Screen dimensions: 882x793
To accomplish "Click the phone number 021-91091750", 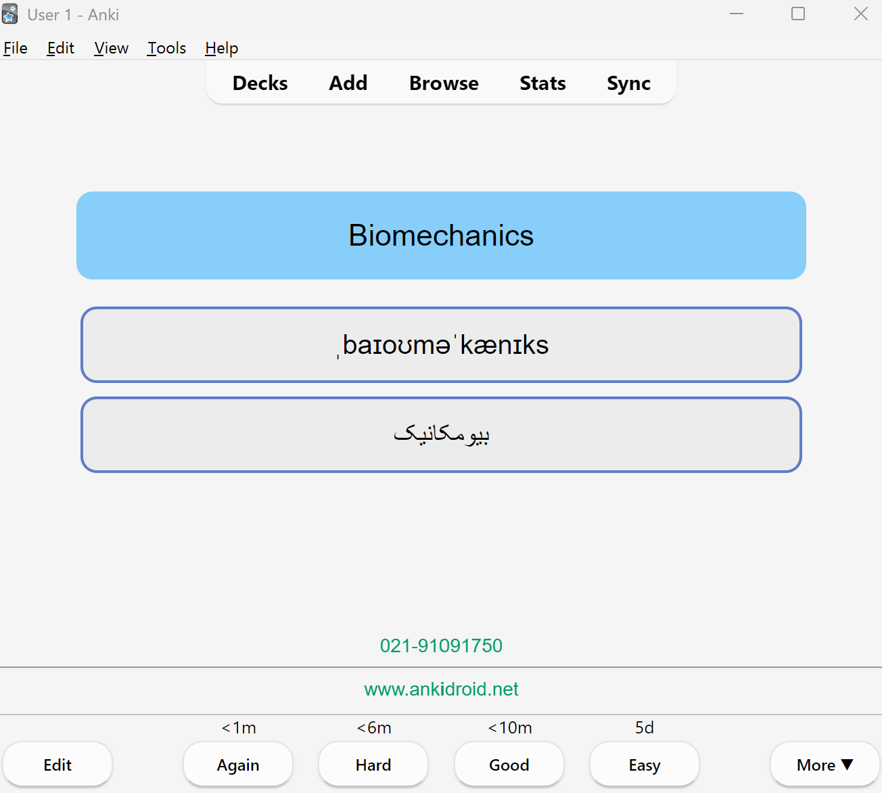I will click(441, 645).
